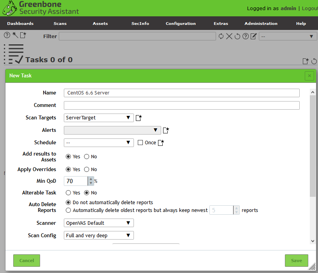
Task: Open the Configuration menu
Action: click(181, 23)
